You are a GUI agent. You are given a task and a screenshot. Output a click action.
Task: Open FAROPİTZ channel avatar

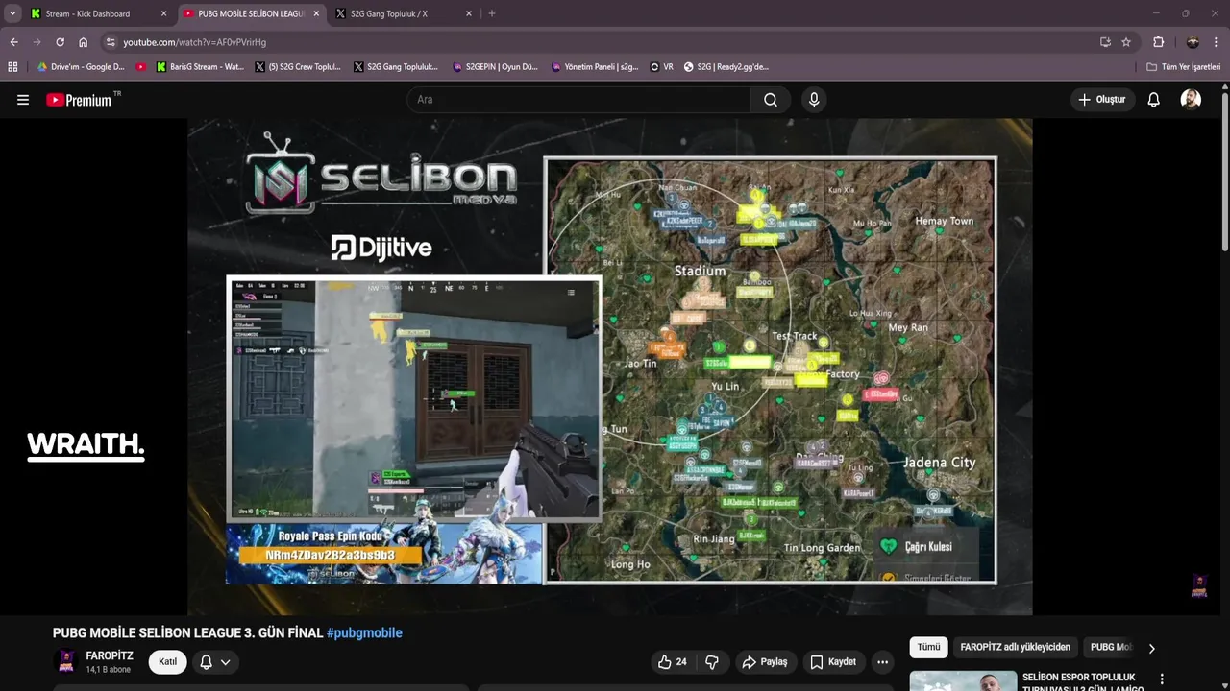click(x=66, y=661)
